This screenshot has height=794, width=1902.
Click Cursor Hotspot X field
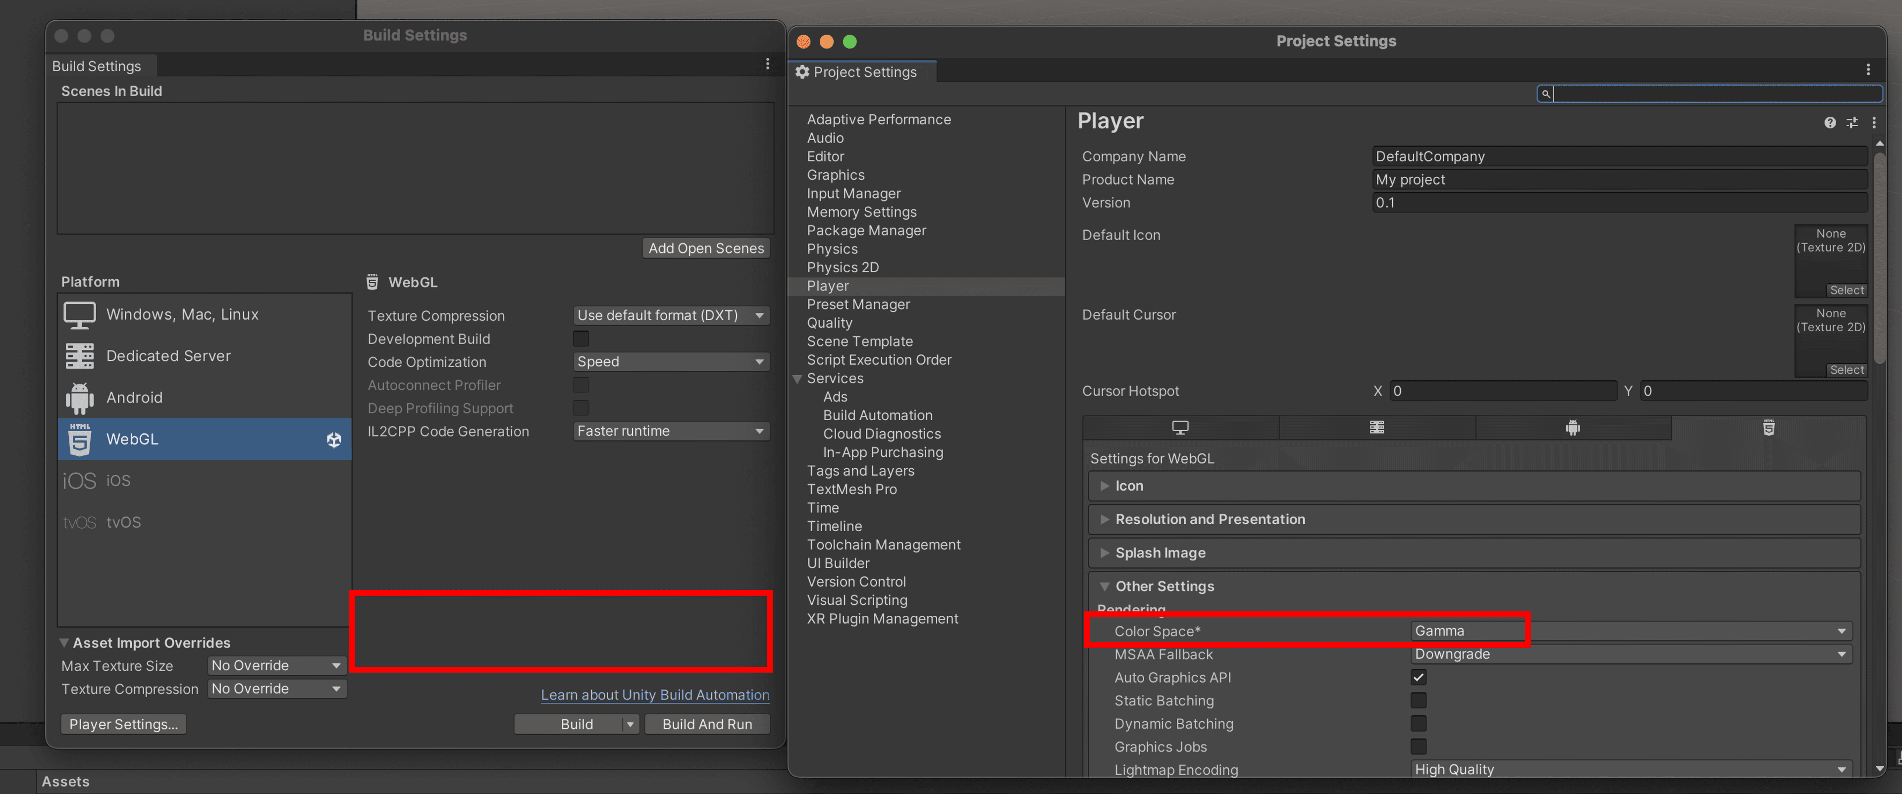click(x=1503, y=391)
